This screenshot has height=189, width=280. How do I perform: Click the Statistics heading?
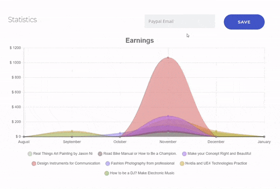[22, 20]
